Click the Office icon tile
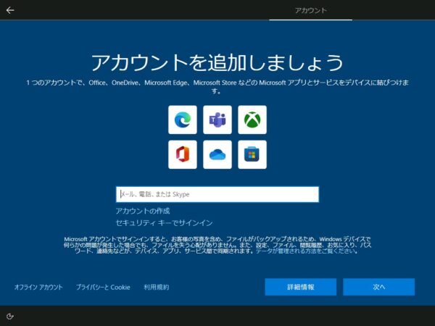The image size is (435, 326). [183, 154]
